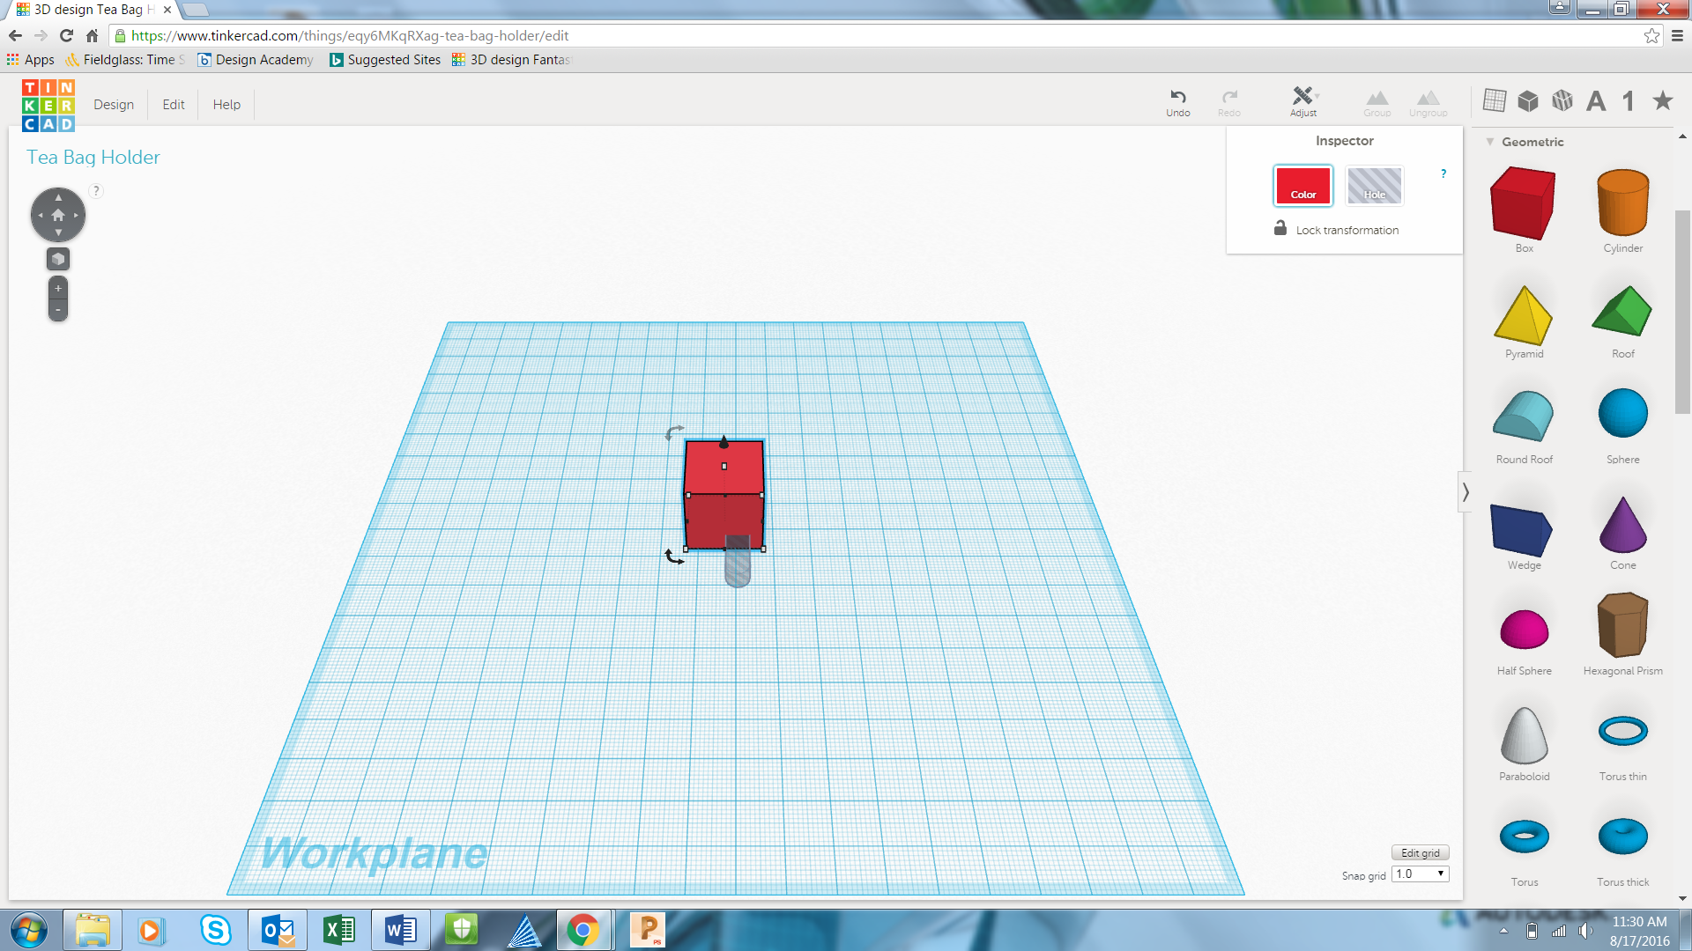
Task: Pick the Cylinder shape
Action: coord(1622,203)
